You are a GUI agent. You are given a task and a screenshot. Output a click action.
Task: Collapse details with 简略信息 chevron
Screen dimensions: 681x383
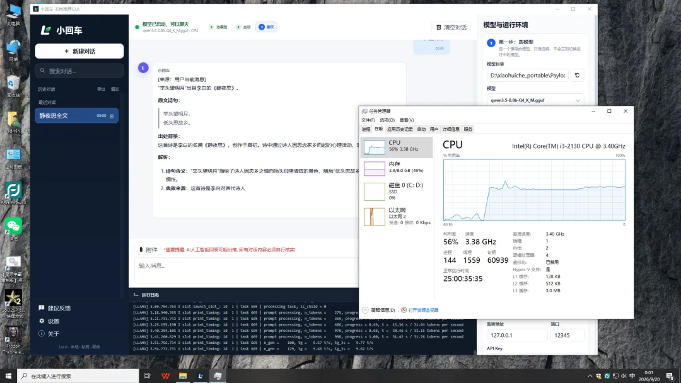(365, 310)
